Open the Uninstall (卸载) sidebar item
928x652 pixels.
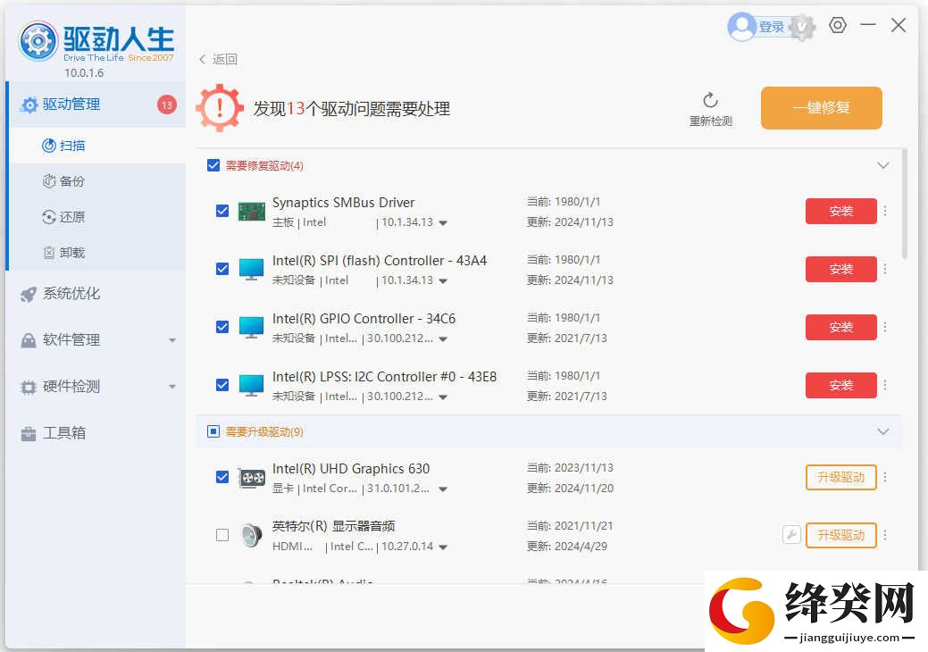[63, 253]
